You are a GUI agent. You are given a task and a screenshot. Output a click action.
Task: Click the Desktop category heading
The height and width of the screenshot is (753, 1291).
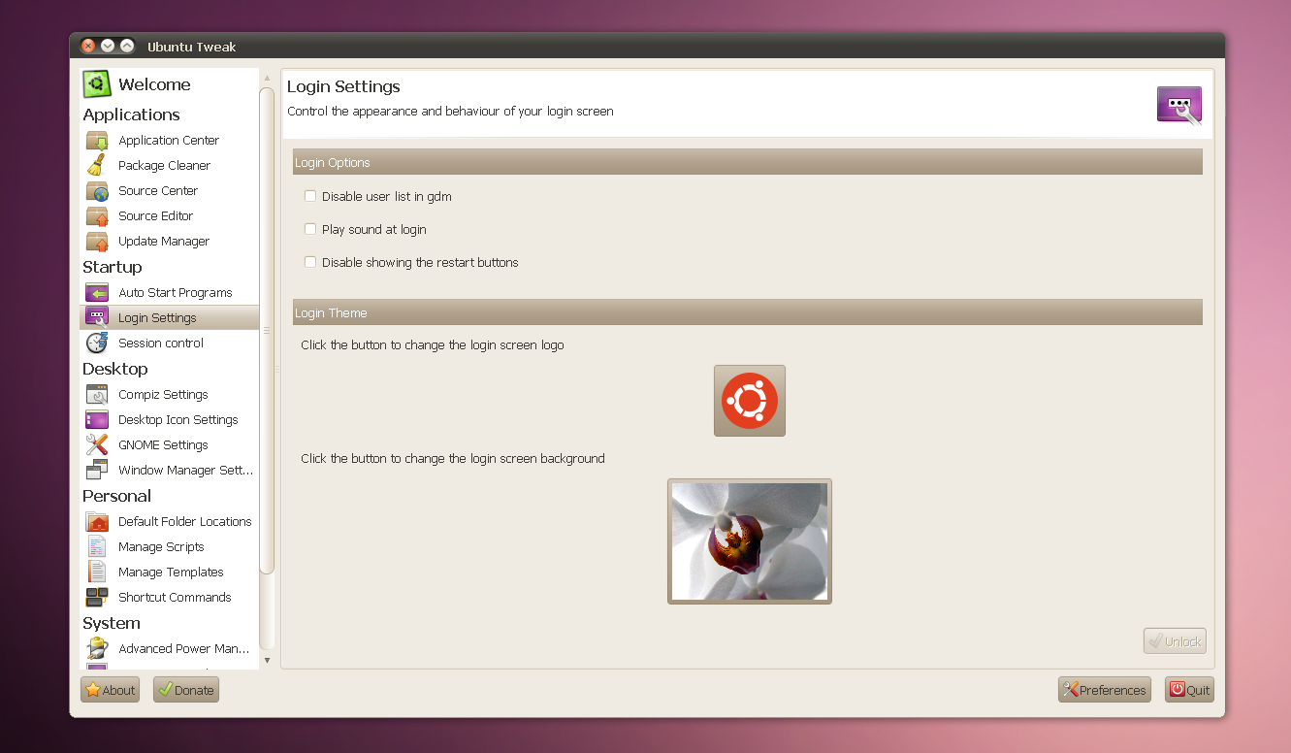(115, 369)
